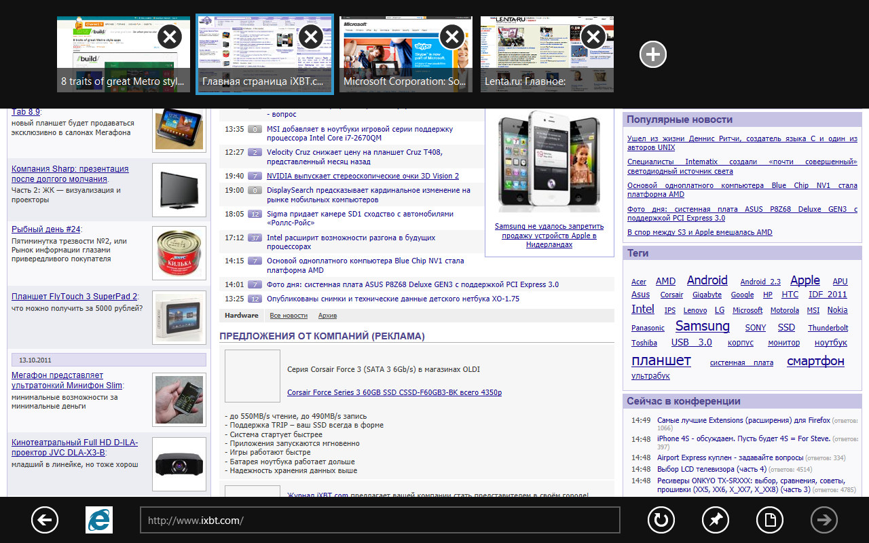Open the Full HD D-ILA projector JVC article

[75, 447]
